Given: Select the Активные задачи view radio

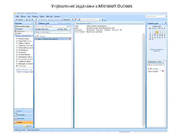Looking at the screenshot, I should pos(17,43).
